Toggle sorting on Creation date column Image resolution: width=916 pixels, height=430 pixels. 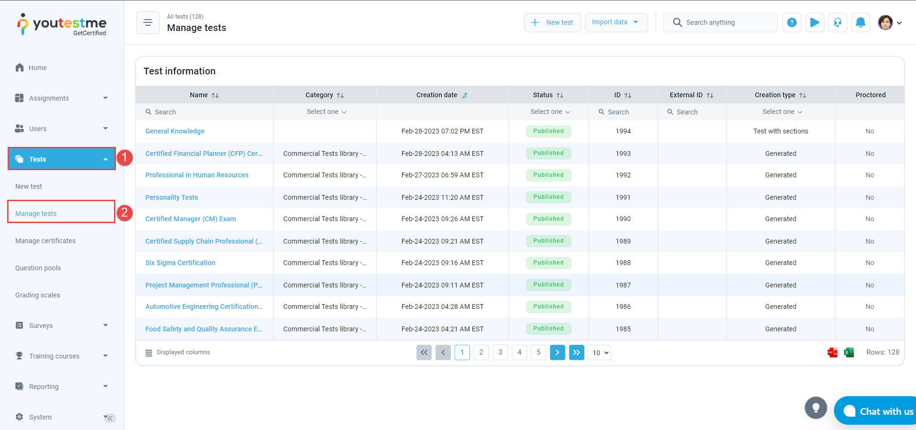(x=464, y=95)
